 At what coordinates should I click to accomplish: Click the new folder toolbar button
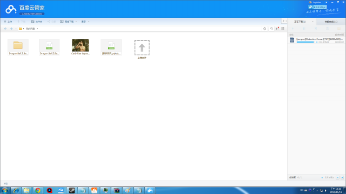pyautogui.click(x=37, y=22)
